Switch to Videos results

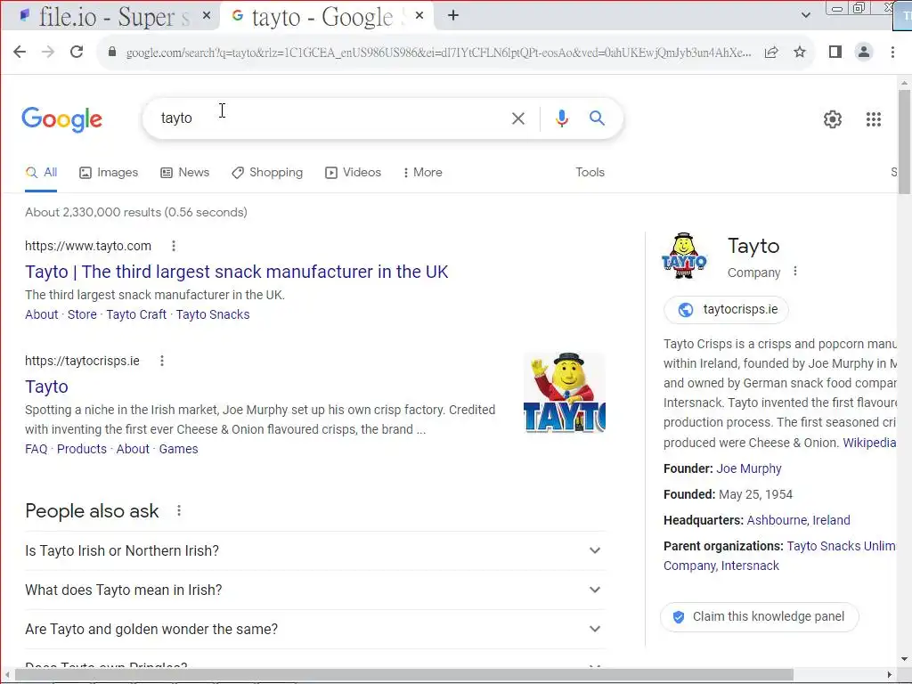coord(353,172)
